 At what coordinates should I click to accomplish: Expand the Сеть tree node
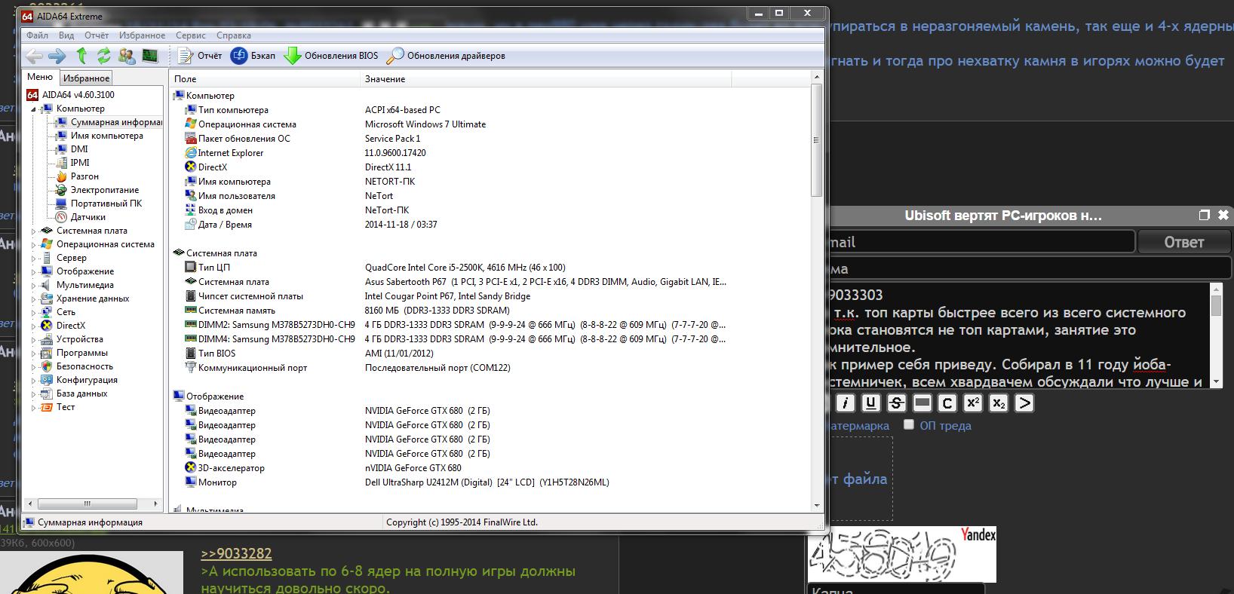[x=33, y=313]
